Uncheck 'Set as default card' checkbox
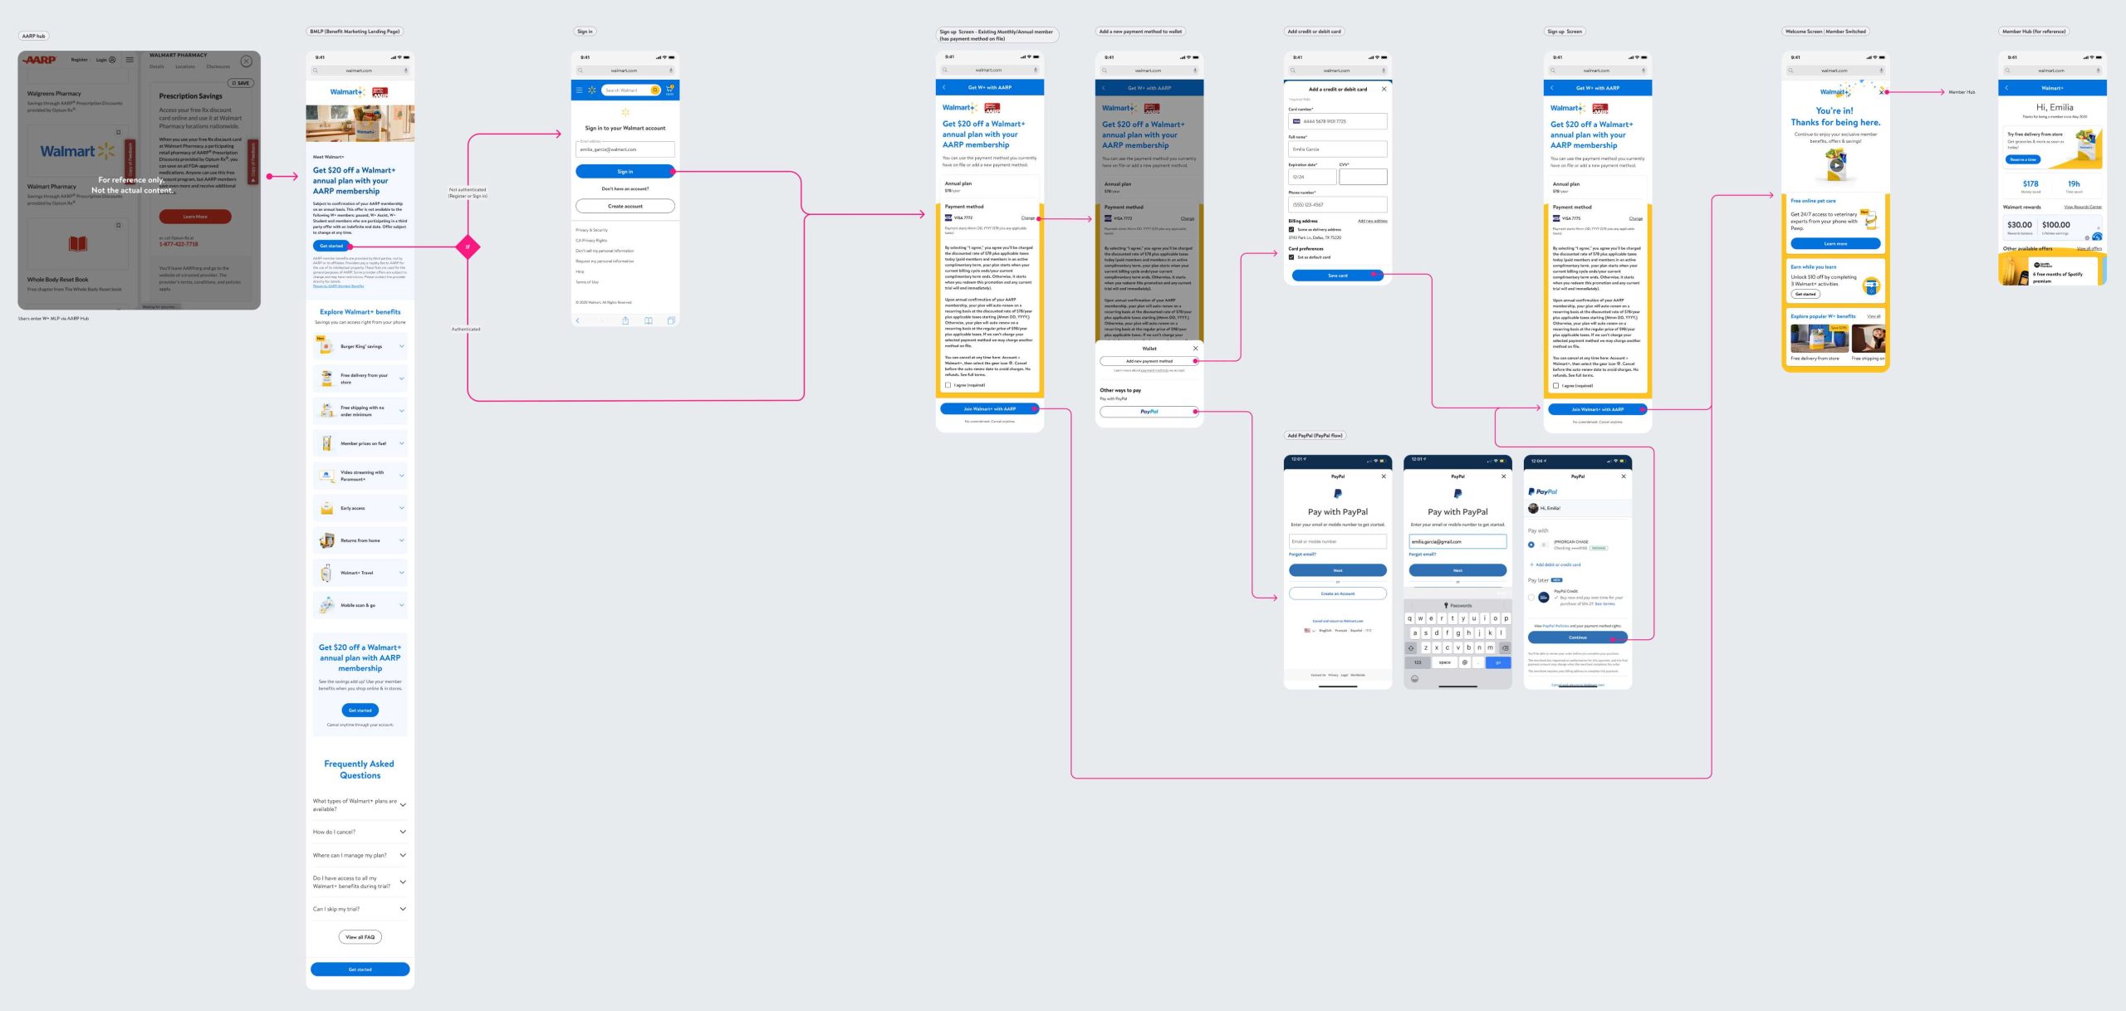The height and width of the screenshot is (1011, 2126). click(1291, 256)
